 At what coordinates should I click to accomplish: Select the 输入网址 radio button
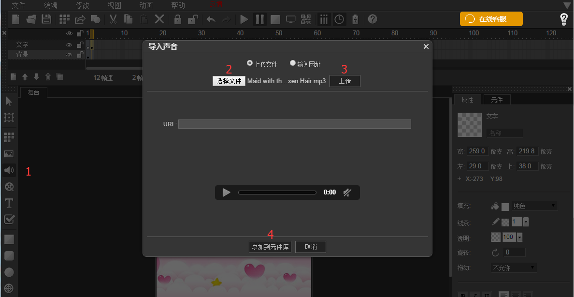pos(292,62)
